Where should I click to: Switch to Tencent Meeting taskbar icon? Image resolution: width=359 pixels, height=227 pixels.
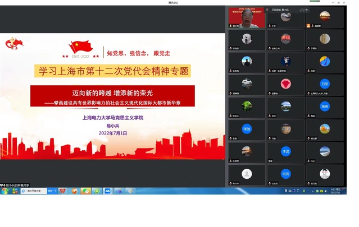tap(108, 191)
